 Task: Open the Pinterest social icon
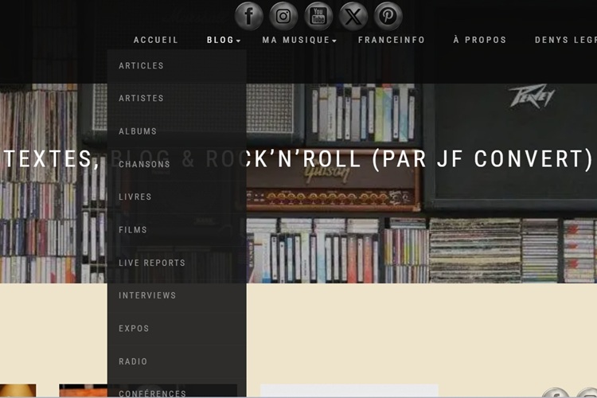pyautogui.click(x=388, y=16)
